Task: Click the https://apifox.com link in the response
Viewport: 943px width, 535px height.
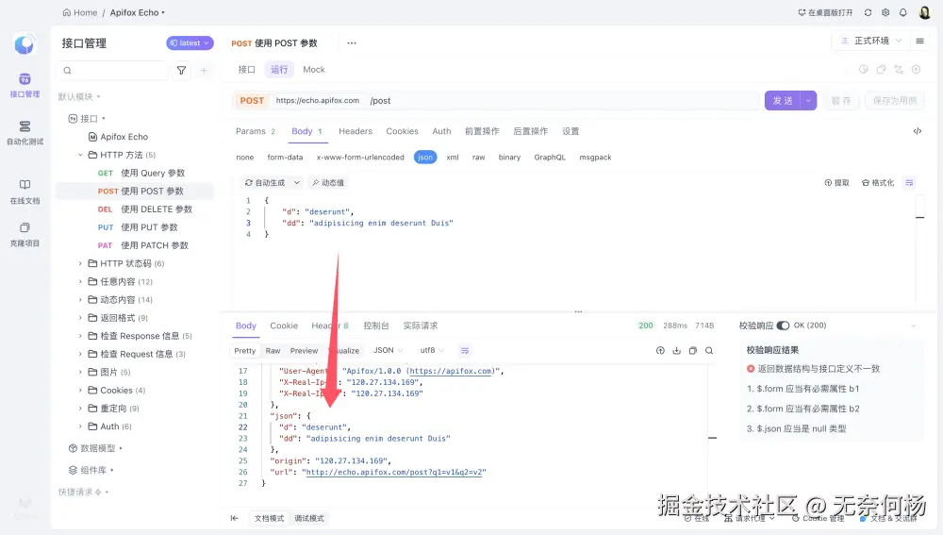Action: (451, 371)
